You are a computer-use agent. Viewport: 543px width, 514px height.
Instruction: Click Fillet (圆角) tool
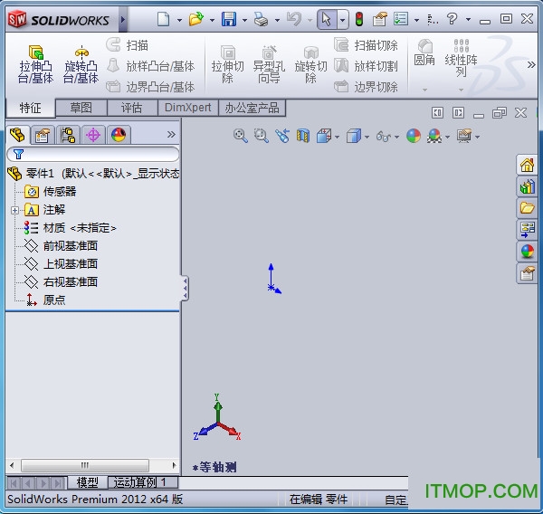click(x=424, y=52)
